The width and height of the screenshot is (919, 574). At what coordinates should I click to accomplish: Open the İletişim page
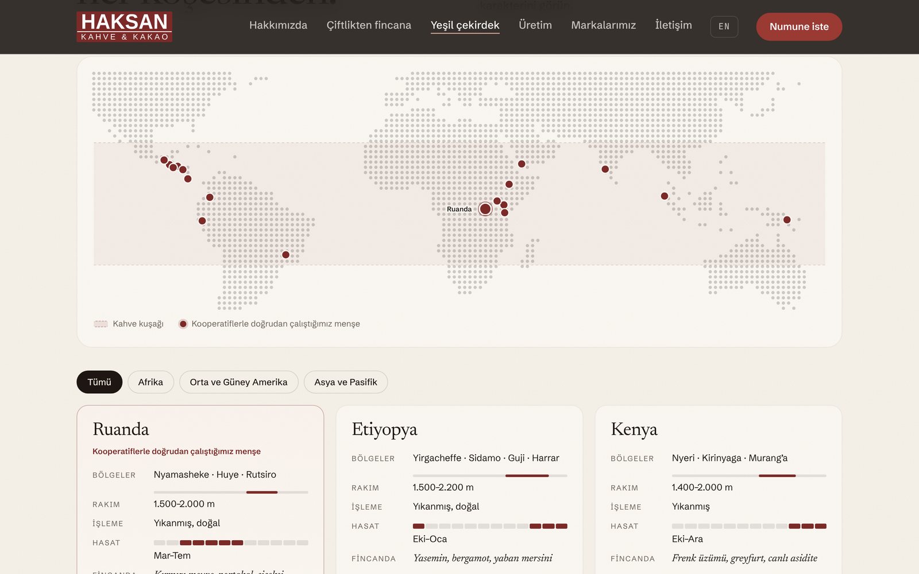[x=673, y=25]
